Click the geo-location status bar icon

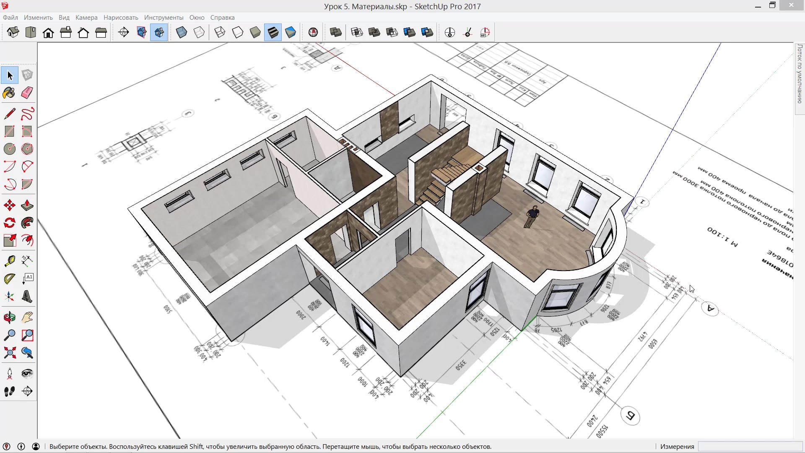click(7, 446)
